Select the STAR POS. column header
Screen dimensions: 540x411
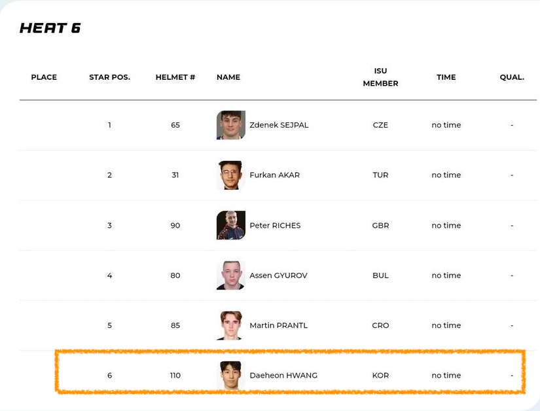109,77
